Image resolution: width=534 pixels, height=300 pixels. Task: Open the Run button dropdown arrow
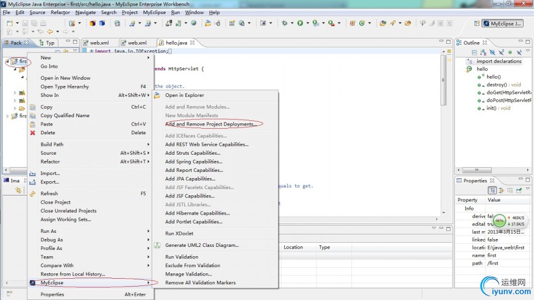coord(308,23)
